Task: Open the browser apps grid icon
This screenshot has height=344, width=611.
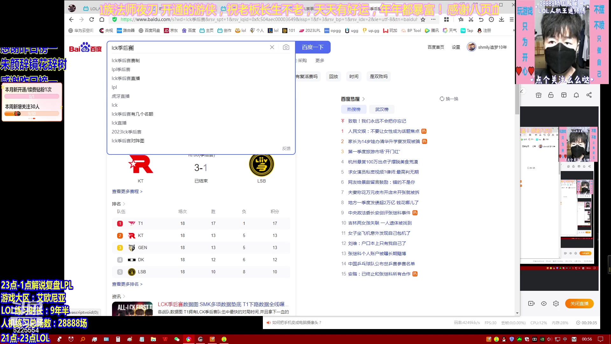Action: tap(446, 19)
